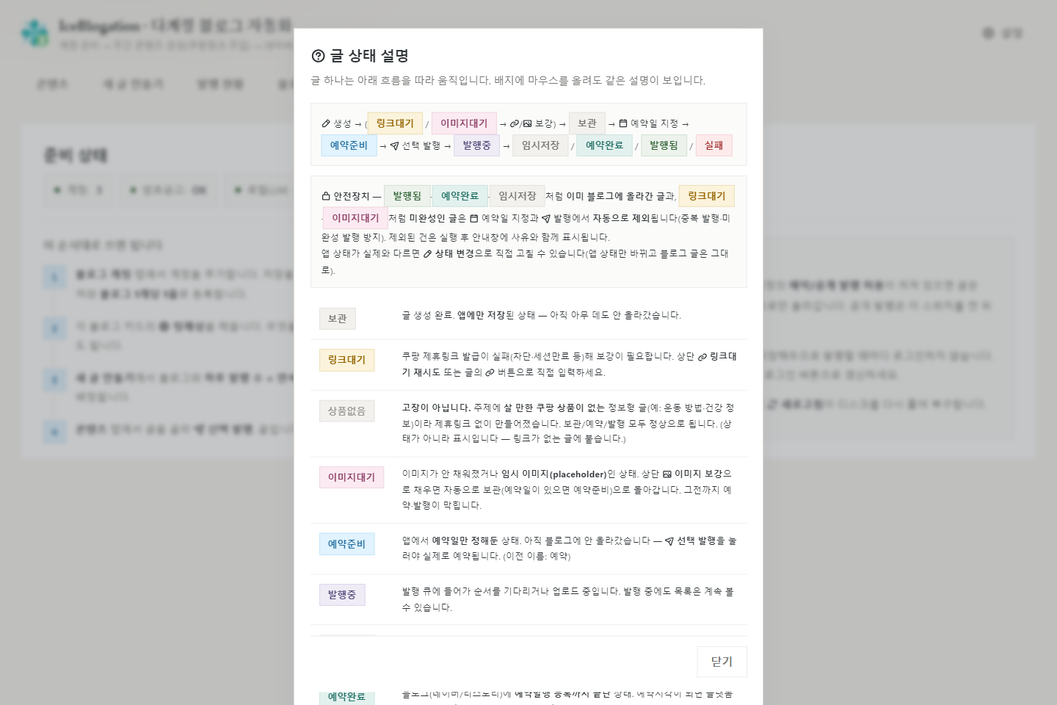This screenshot has height=705, width=1057.
Task: Click 보관 badge in the flow diagram
Action: (587, 123)
